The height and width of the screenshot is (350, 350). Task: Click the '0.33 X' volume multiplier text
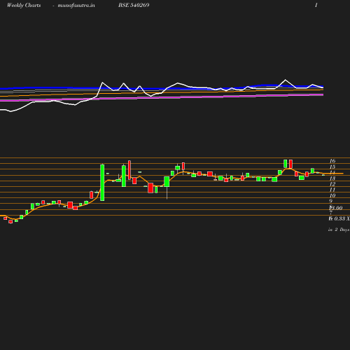(x=342, y=218)
